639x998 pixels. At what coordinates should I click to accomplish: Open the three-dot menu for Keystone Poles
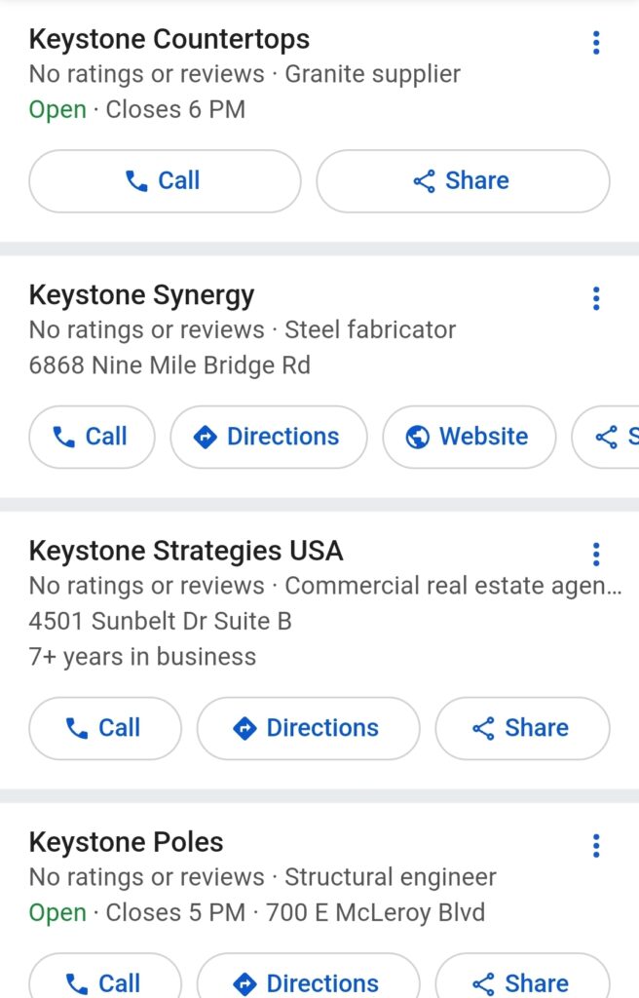click(x=596, y=845)
